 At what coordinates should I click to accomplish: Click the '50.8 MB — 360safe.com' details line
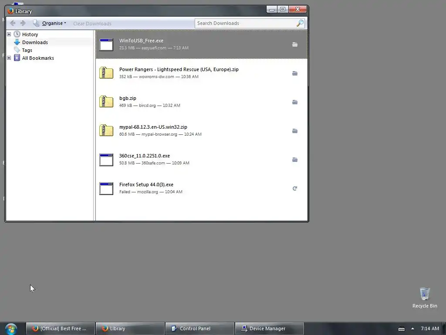point(154,163)
